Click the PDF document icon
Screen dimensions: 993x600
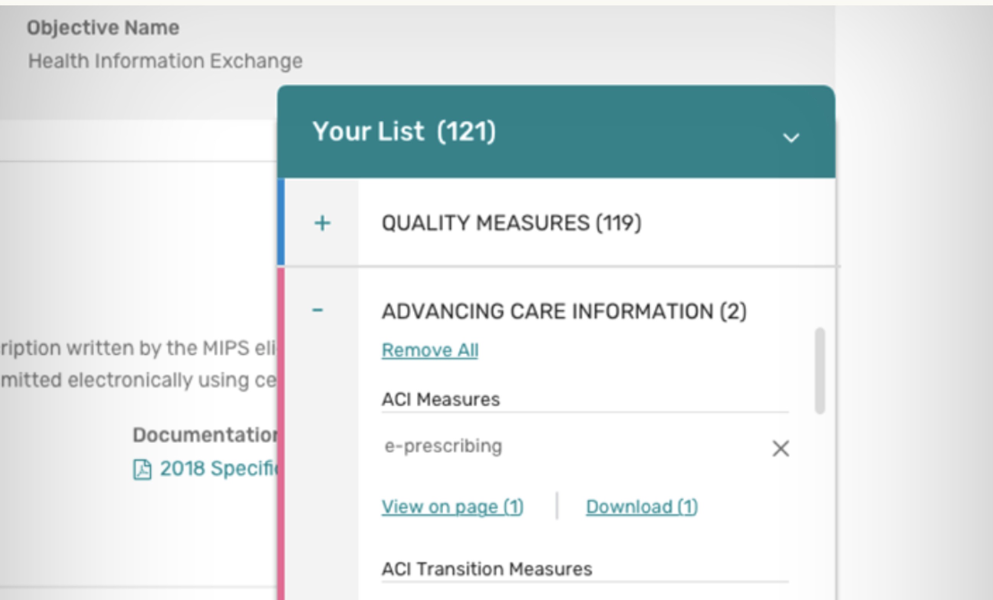coord(142,470)
